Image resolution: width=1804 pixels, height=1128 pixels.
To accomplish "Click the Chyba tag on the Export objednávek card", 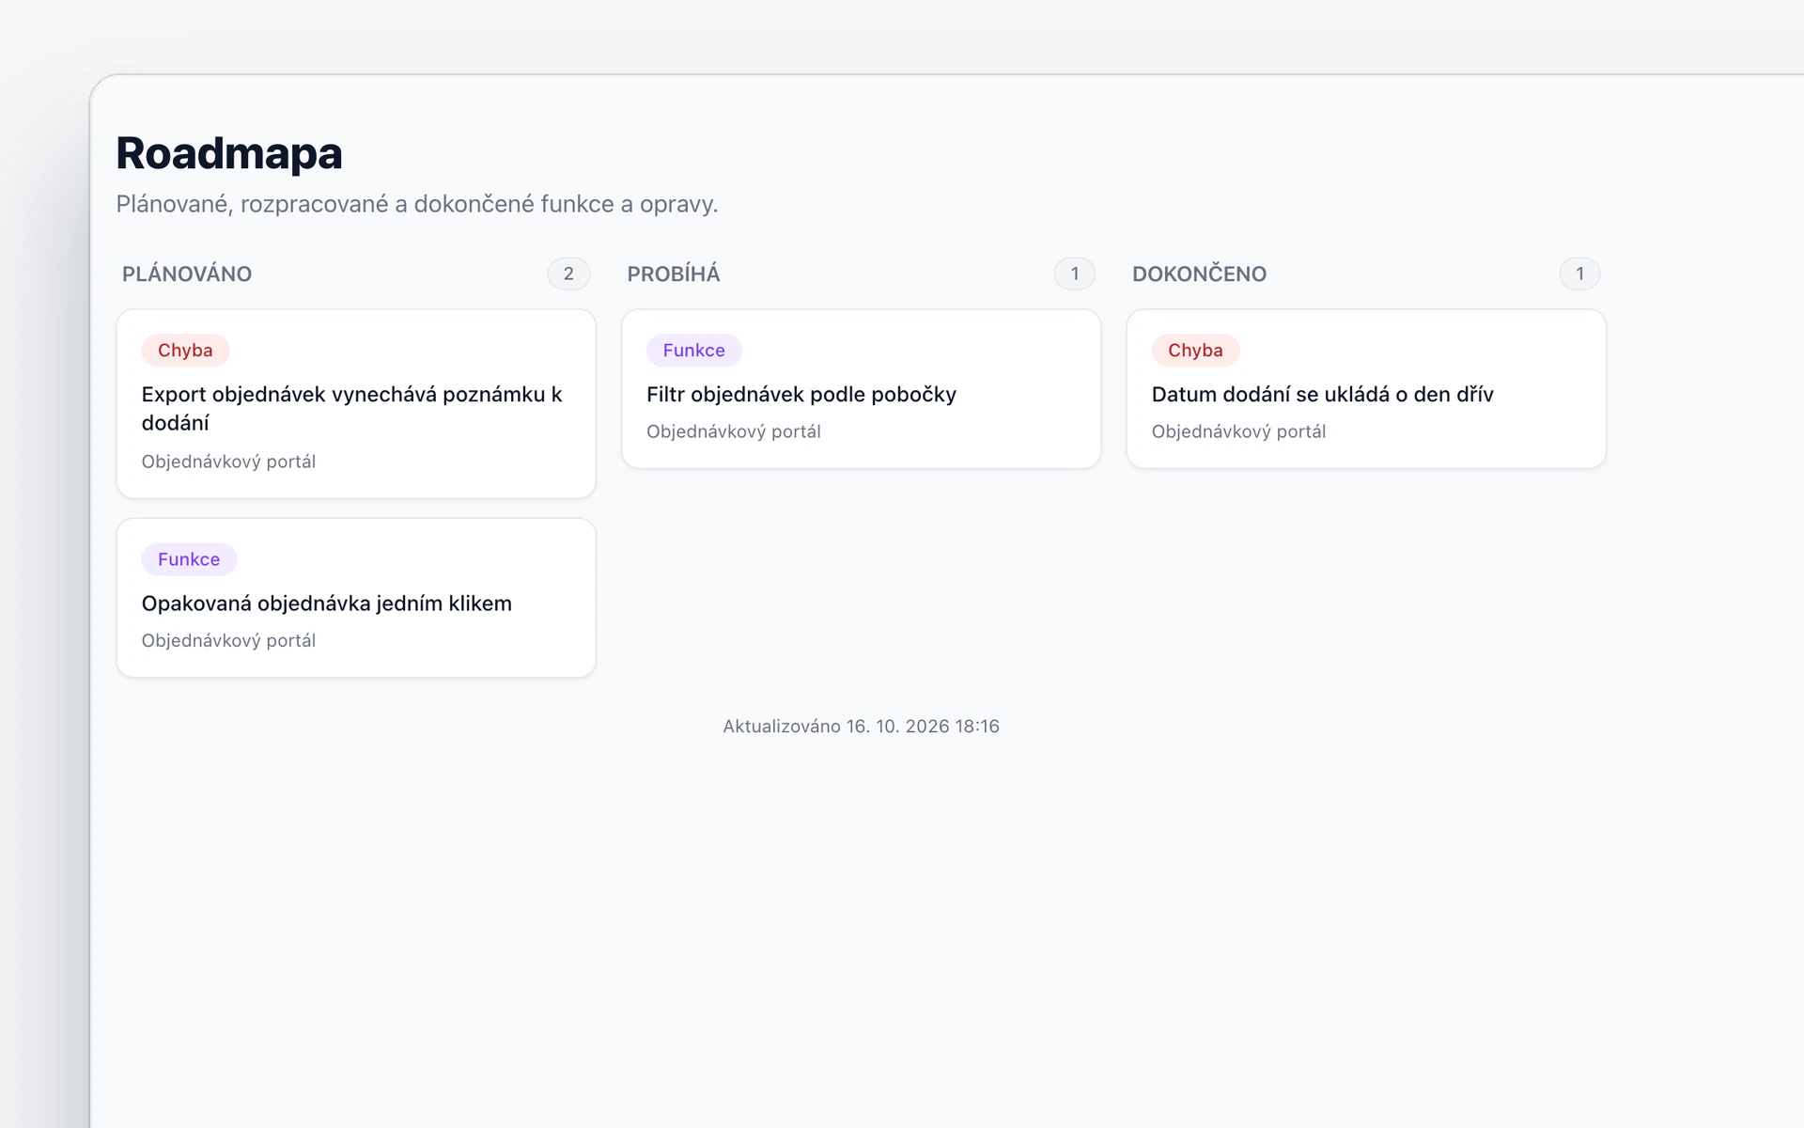I will pos(185,351).
